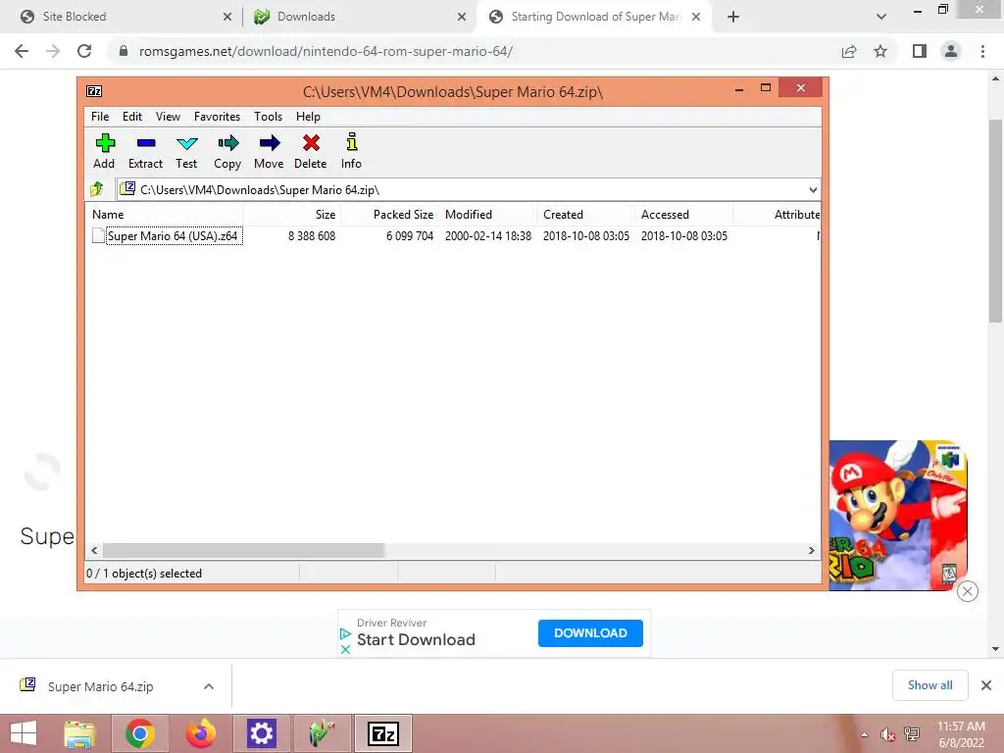The image size is (1004, 753).
Task: Sort by the Accessed column header
Action: coord(683,215)
